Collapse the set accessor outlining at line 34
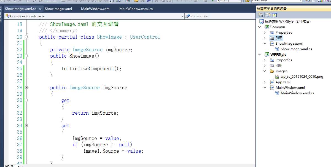Image resolution: width=331 pixels, height=167 pixels. click(26, 125)
